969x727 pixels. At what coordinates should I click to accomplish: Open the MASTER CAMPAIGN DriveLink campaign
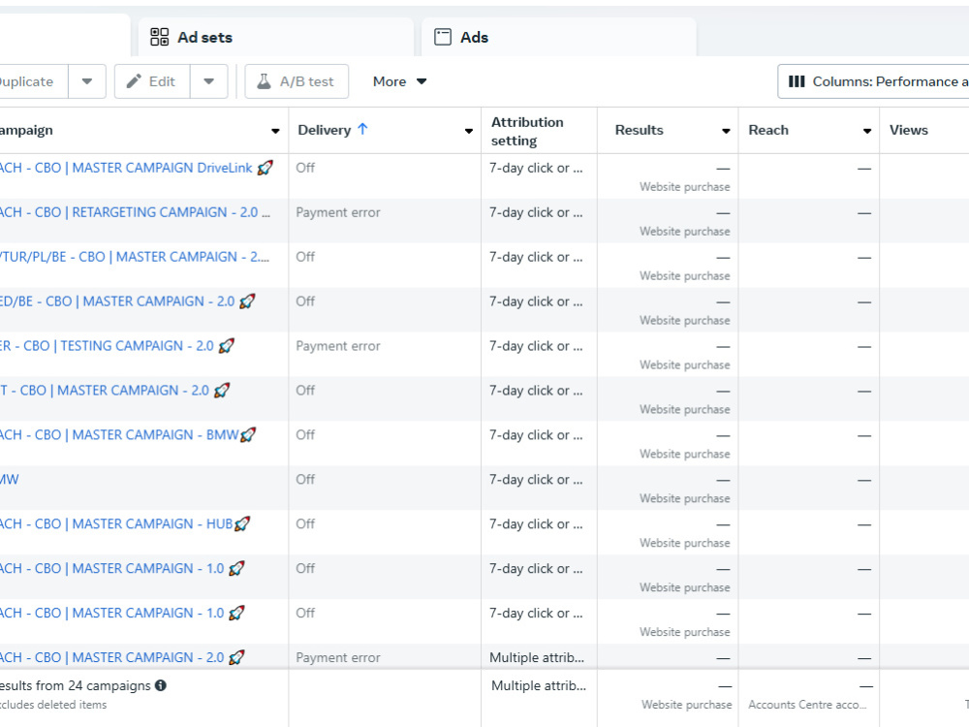(126, 168)
